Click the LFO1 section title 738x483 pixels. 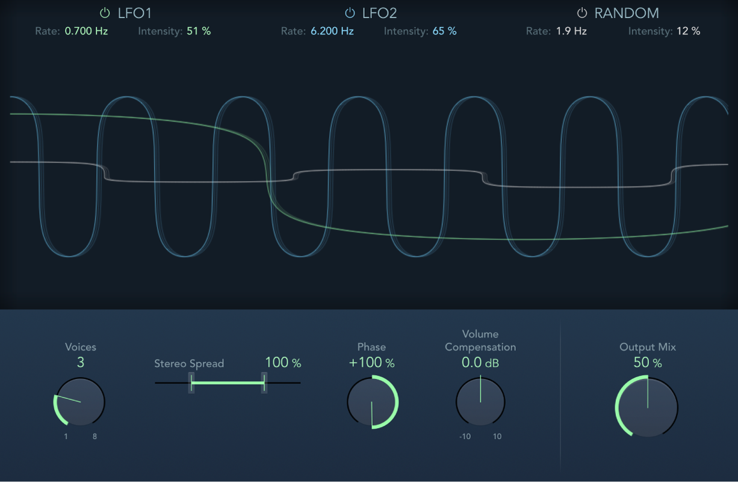[134, 13]
